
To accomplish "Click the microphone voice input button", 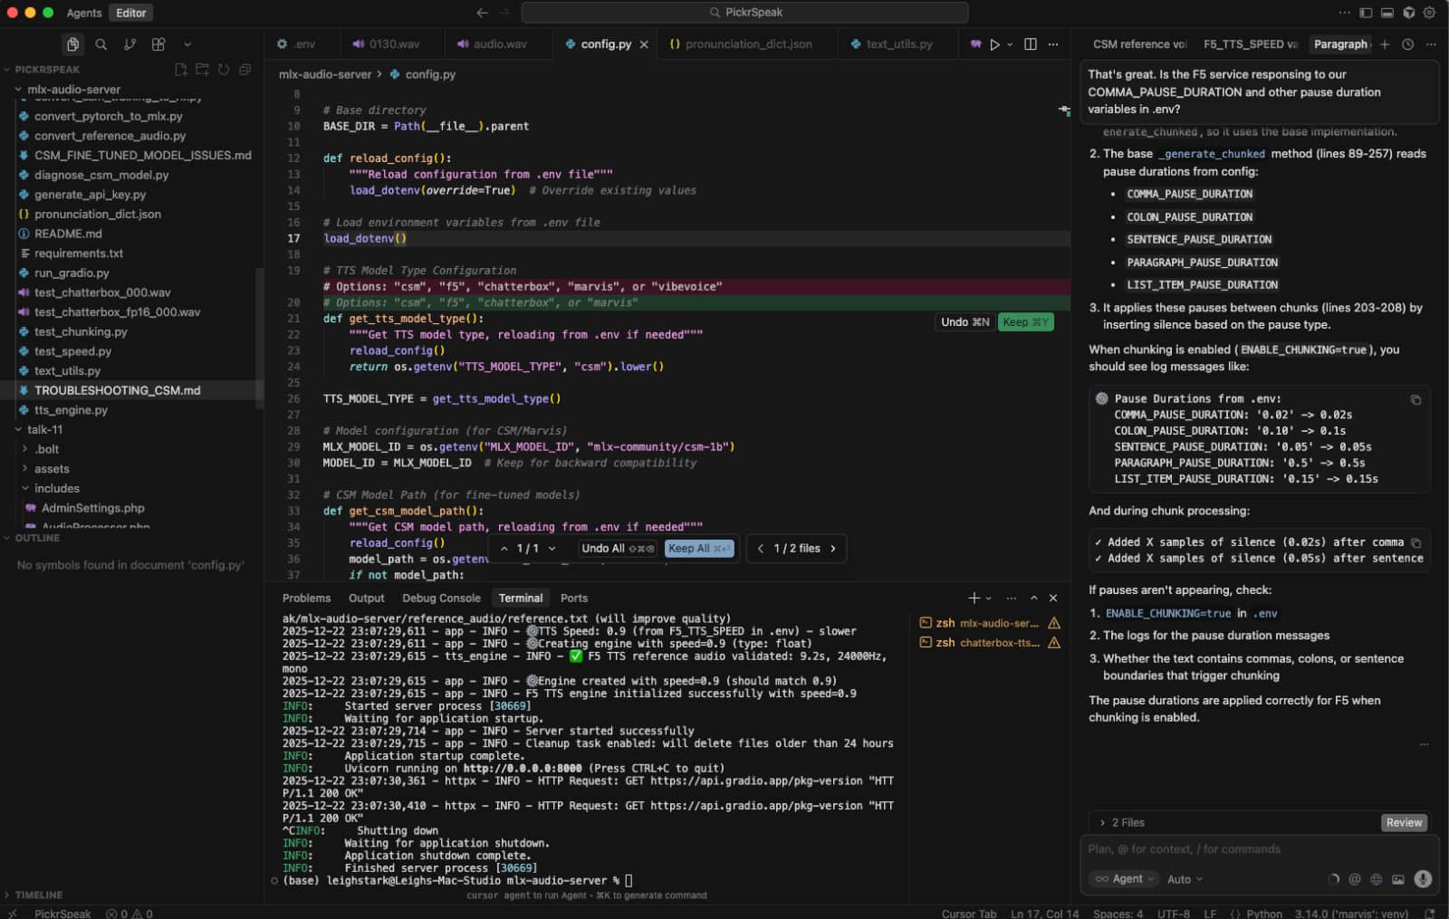I will click(x=1423, y=878).
